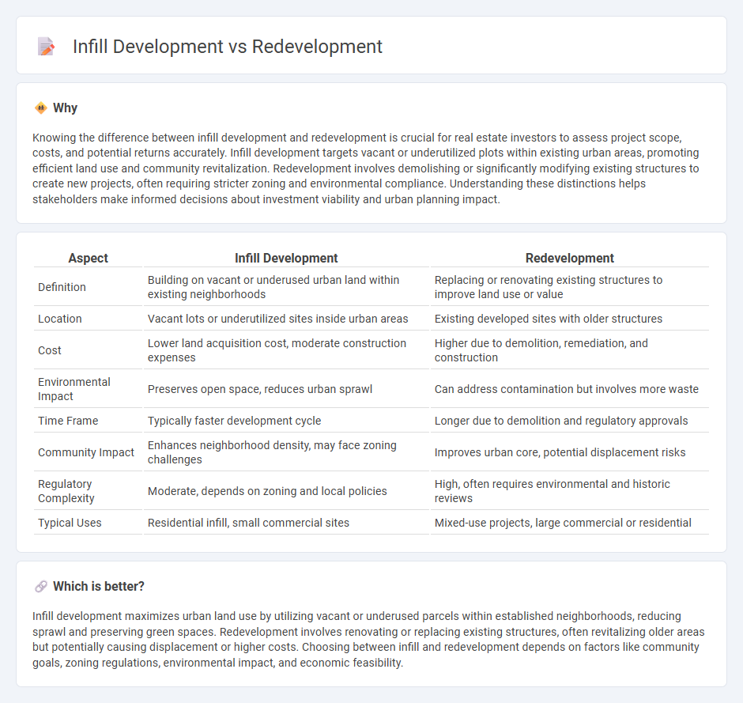Image resolution: width=743 pixels, height=703 pixels.
Task: Click cell Residential infill, small commercial sites
Action: [x=286, y=523]
